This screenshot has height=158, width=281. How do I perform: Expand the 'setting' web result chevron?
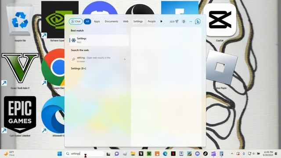tap(125, 59)
